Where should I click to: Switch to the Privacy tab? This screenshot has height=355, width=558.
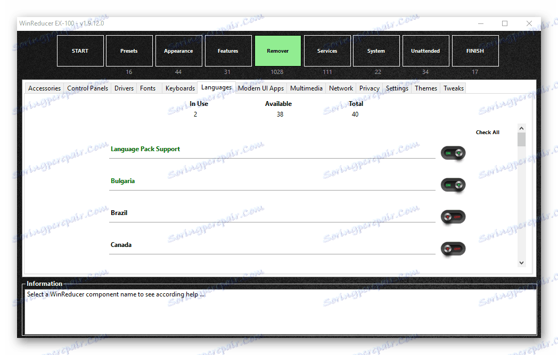tap(370, 88)
